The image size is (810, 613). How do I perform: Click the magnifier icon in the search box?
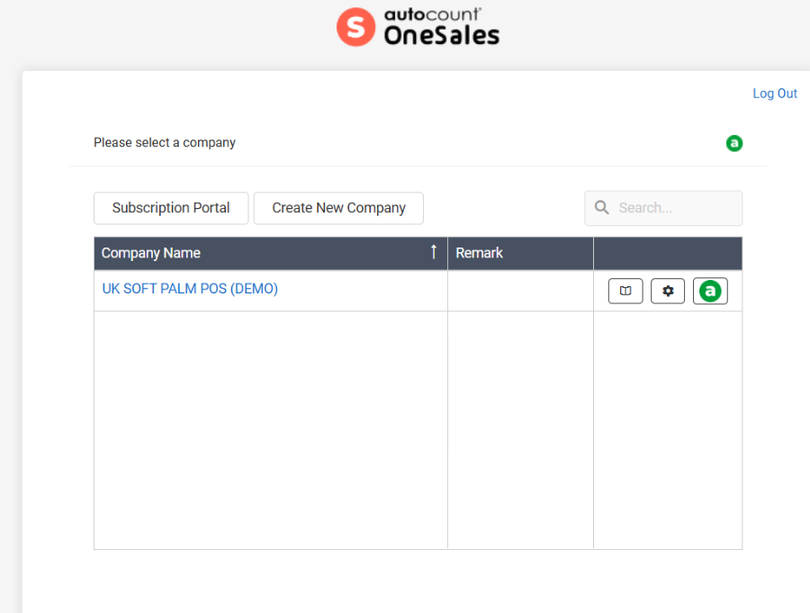(x=602, y=208)
